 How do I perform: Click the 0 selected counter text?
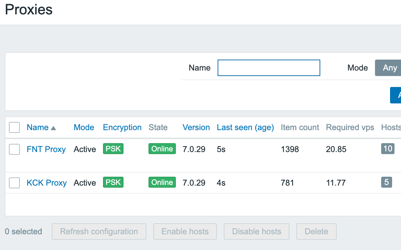click(24, 232)
